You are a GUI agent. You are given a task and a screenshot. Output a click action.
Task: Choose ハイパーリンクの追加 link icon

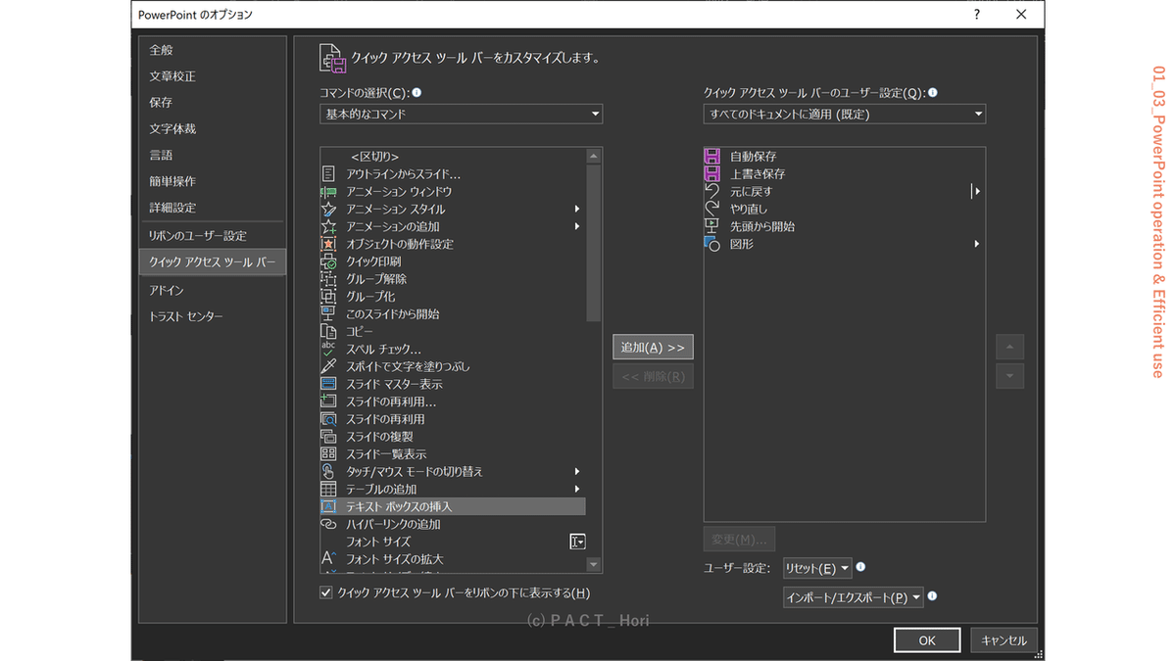tap(328, 524)
